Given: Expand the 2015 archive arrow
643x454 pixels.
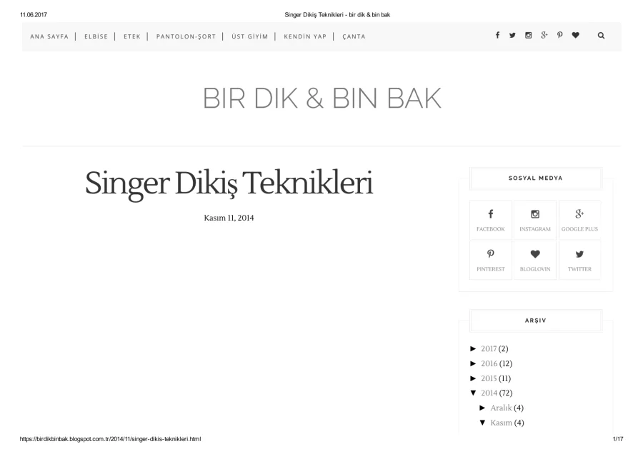Looking at the screenshot, I should (473, 378).
